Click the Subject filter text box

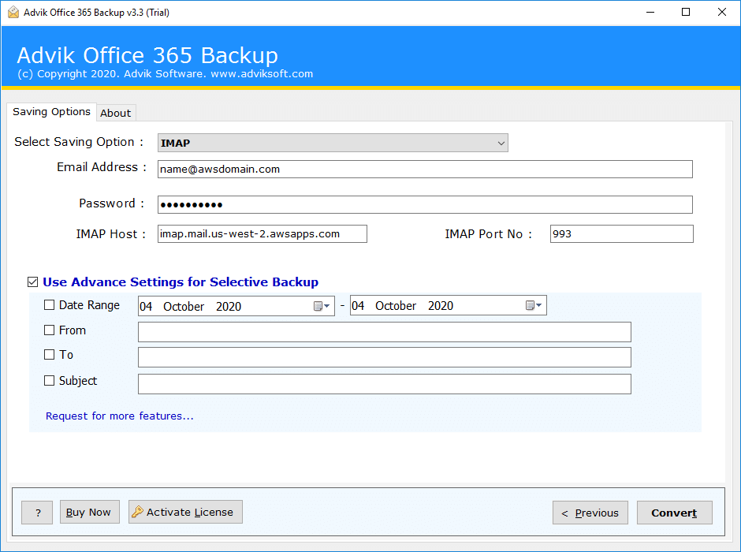click(384, 384)
